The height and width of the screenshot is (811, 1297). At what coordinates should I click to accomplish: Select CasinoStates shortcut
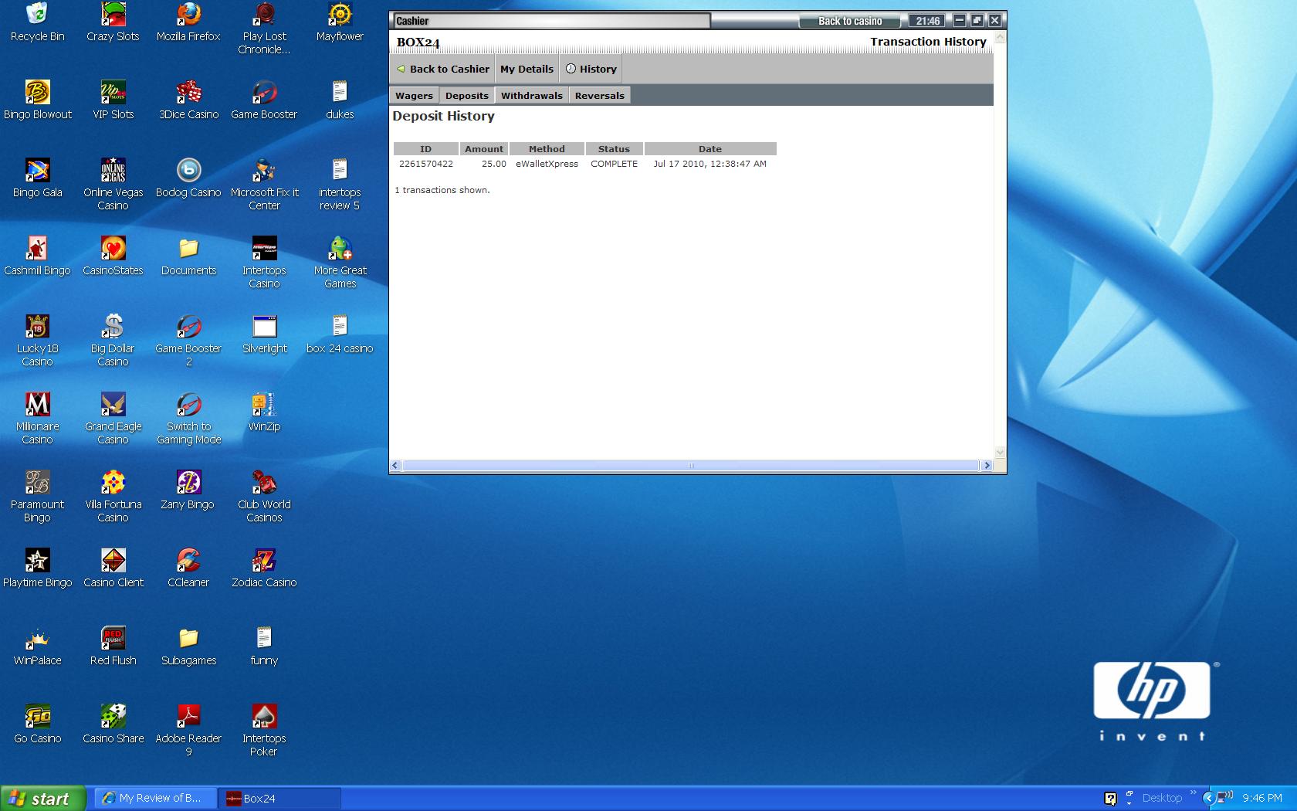(113, 256)
